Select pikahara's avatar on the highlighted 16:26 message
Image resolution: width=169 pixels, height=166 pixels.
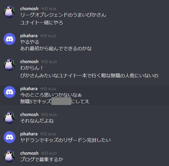pos(10,92)
